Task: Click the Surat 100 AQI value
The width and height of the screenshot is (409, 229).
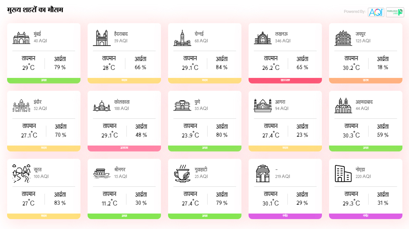Action: click(41, 176)
